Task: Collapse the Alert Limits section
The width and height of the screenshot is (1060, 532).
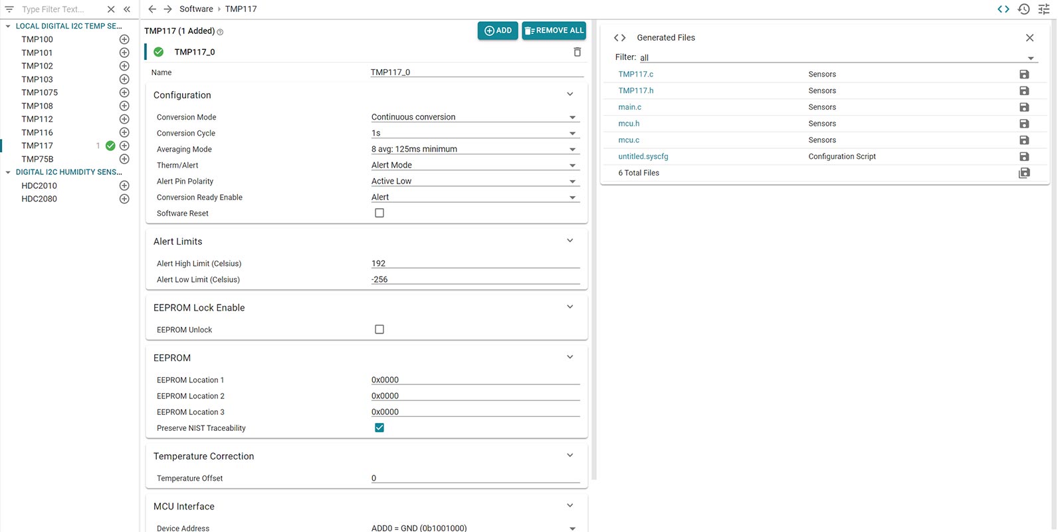Action: [570, 241]
